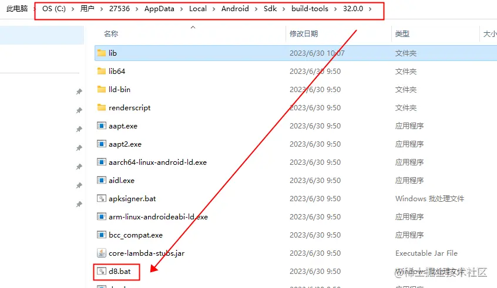
Task: Select file name aidl.exe
Action: coord(122,181)
